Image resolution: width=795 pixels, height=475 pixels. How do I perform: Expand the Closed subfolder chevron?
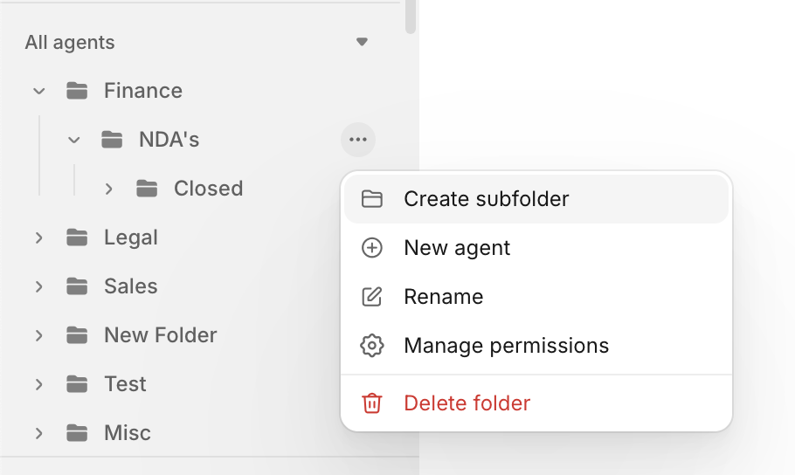point(108,189)
